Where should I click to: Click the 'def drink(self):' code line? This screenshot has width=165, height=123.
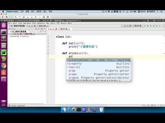[75, 53]
